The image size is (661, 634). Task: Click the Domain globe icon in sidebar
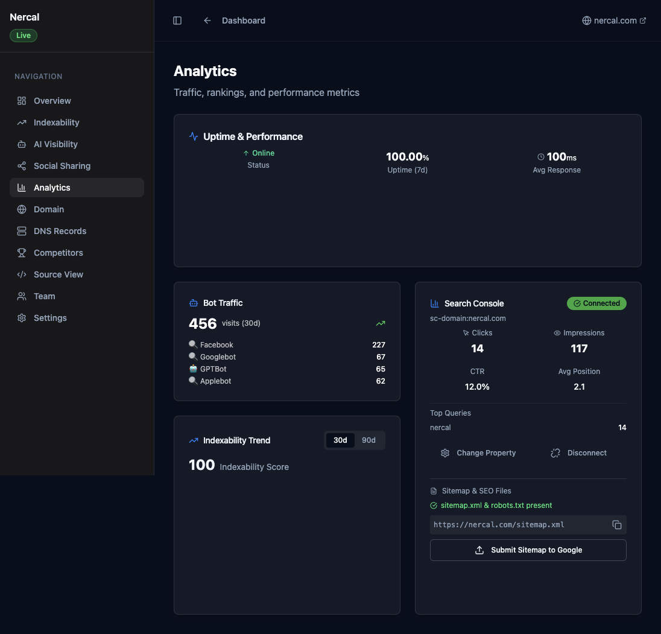pyautogui.click(x=22, y=209)
